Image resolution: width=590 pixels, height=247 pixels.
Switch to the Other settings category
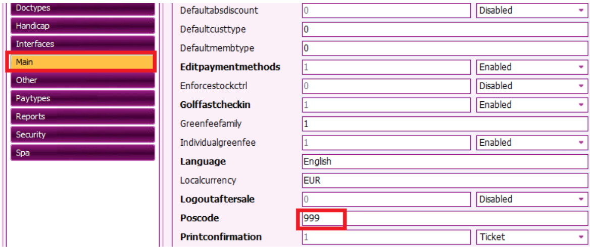(x=83, y=80)
